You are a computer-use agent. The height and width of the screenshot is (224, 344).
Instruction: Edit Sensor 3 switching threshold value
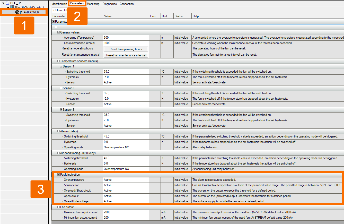pos(126,115)
